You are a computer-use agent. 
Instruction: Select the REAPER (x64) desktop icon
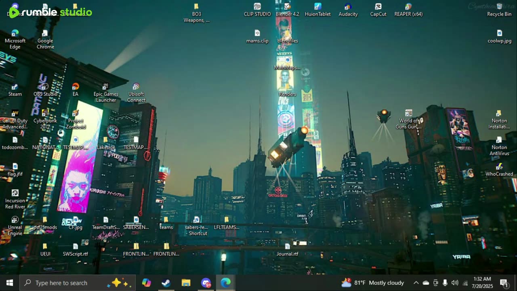(409, 10)
